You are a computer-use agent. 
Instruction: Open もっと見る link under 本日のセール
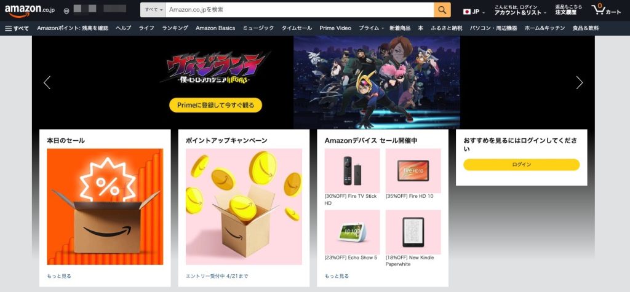click(x=59, y=276)
